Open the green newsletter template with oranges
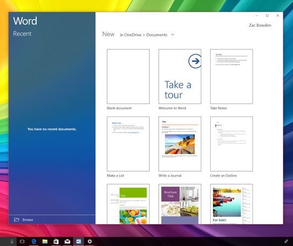Image resolution: width=293 pixels, height=246 pixels. pyautogui.click(x=128, y=204)
